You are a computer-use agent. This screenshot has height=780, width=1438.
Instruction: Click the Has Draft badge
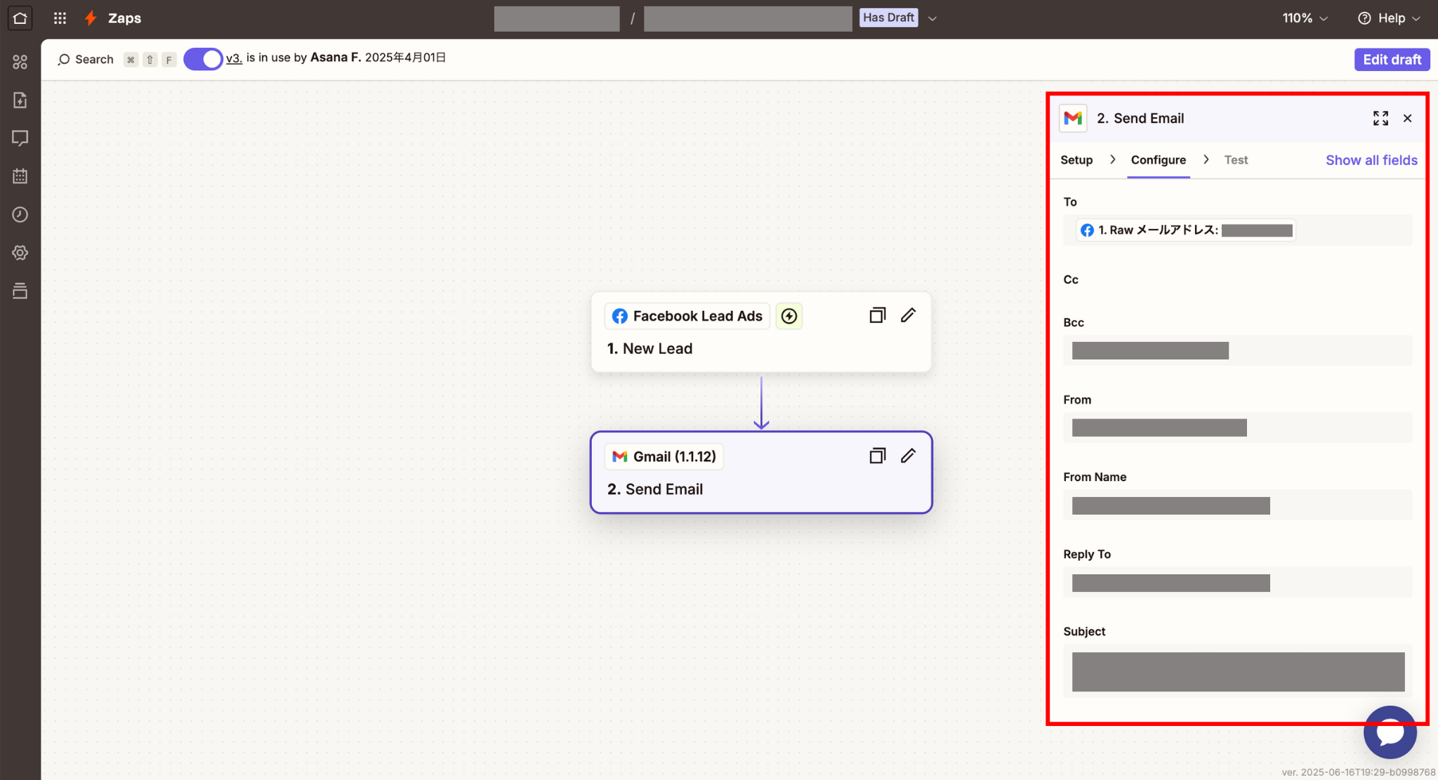point(888,18)
